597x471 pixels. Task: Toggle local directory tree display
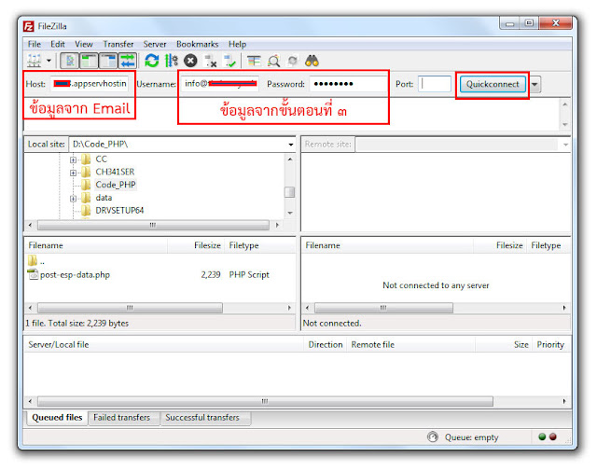89,61
